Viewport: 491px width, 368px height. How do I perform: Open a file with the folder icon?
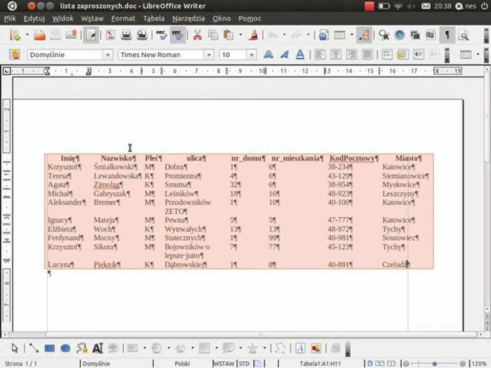[39, 35]
